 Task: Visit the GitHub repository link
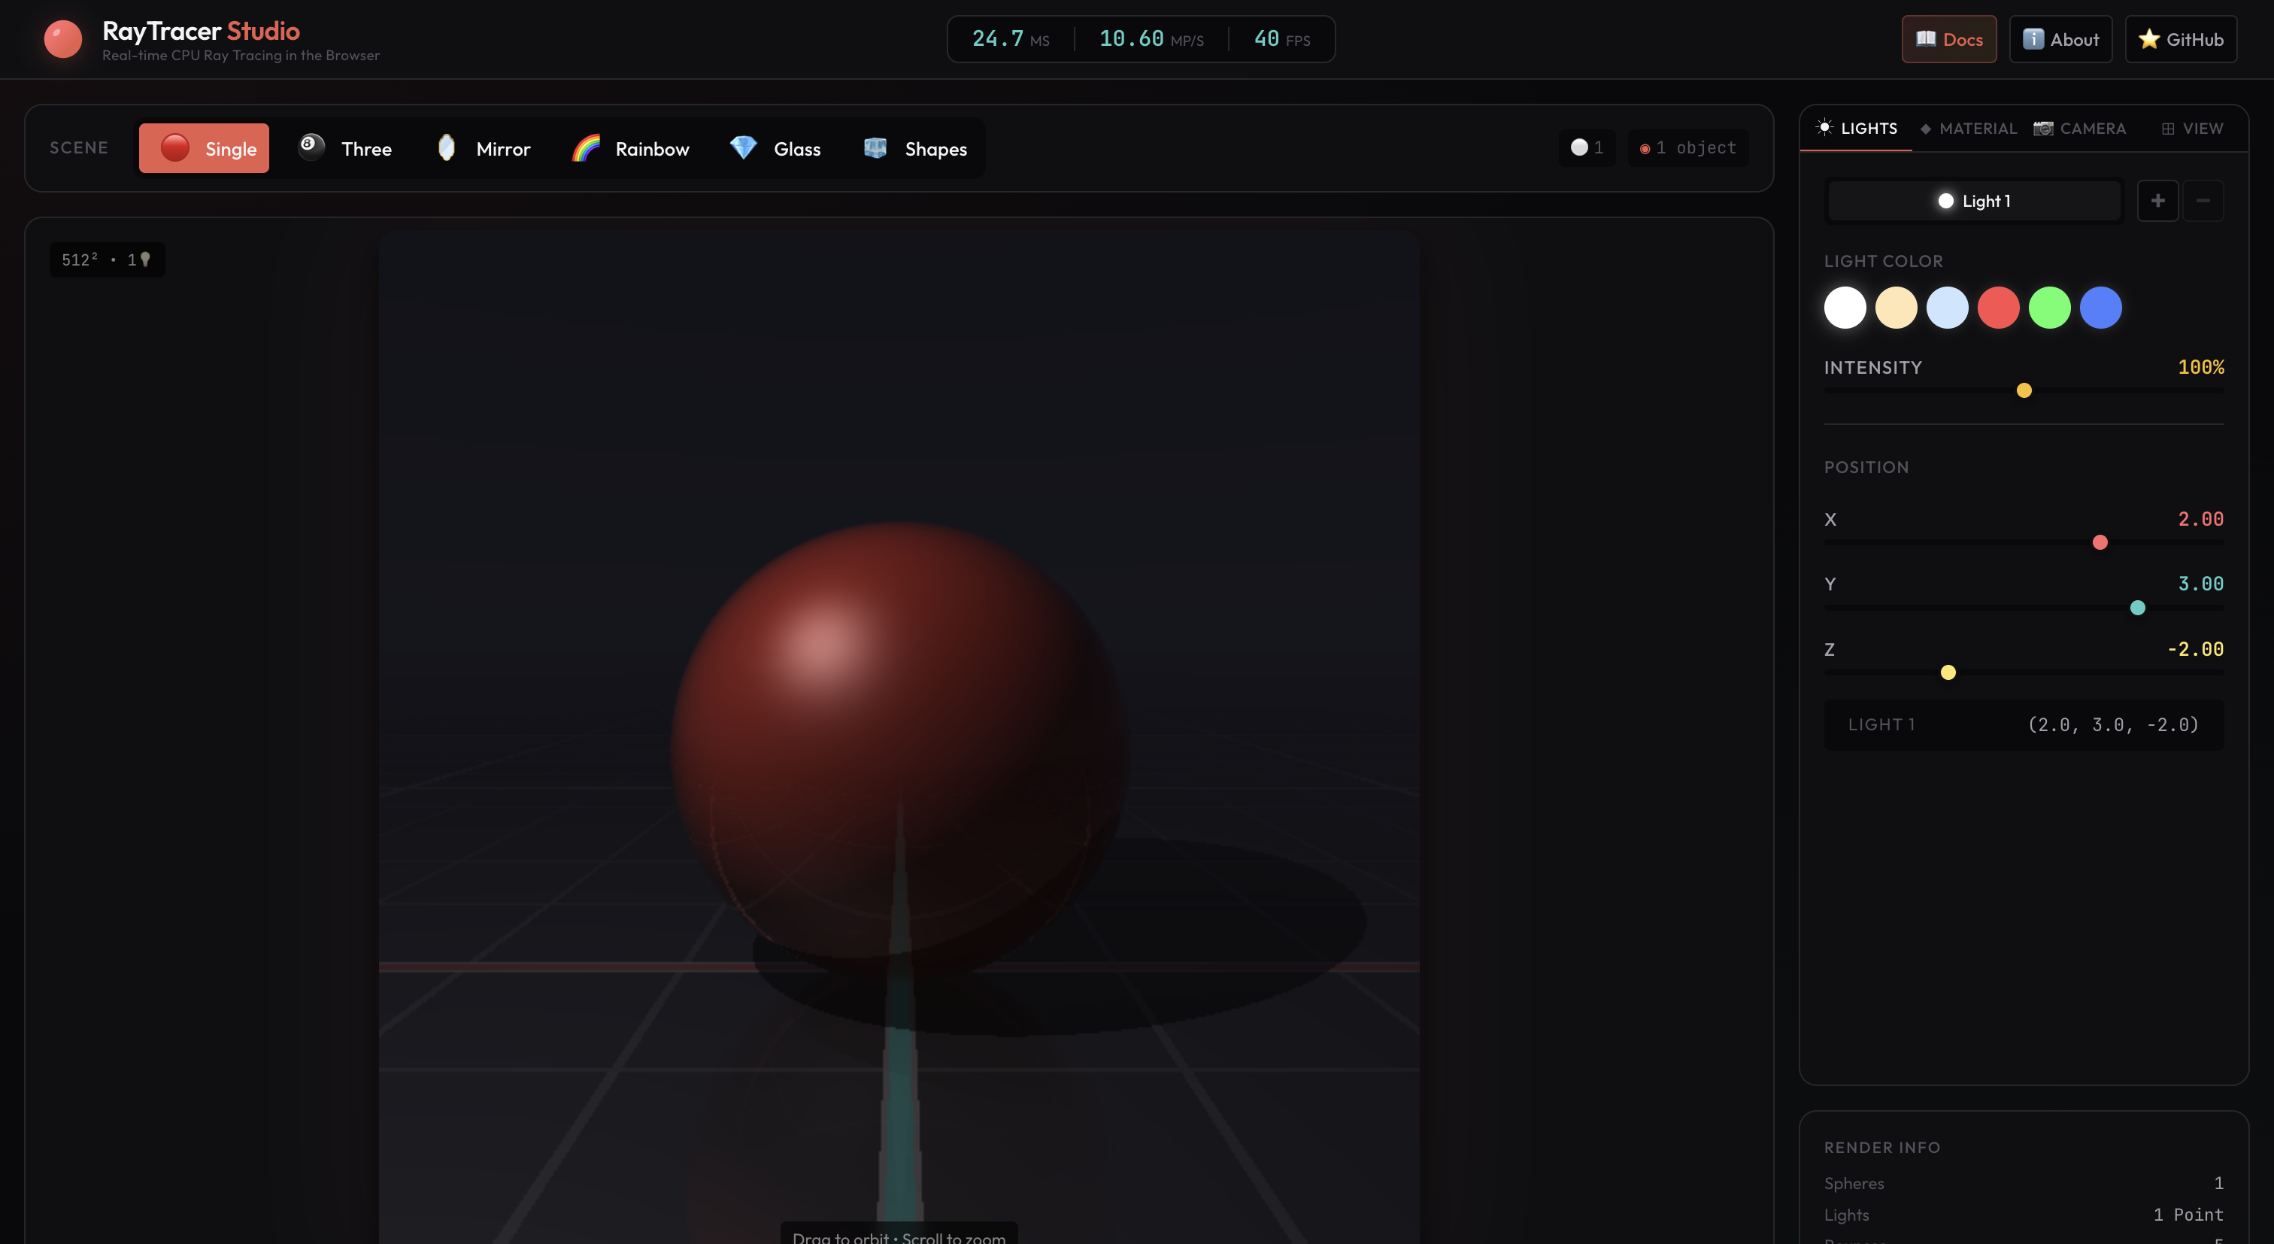[x=2181, y=39]
